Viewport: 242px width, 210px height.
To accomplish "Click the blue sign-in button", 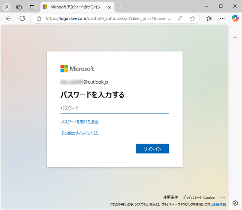I will (152, 149).
